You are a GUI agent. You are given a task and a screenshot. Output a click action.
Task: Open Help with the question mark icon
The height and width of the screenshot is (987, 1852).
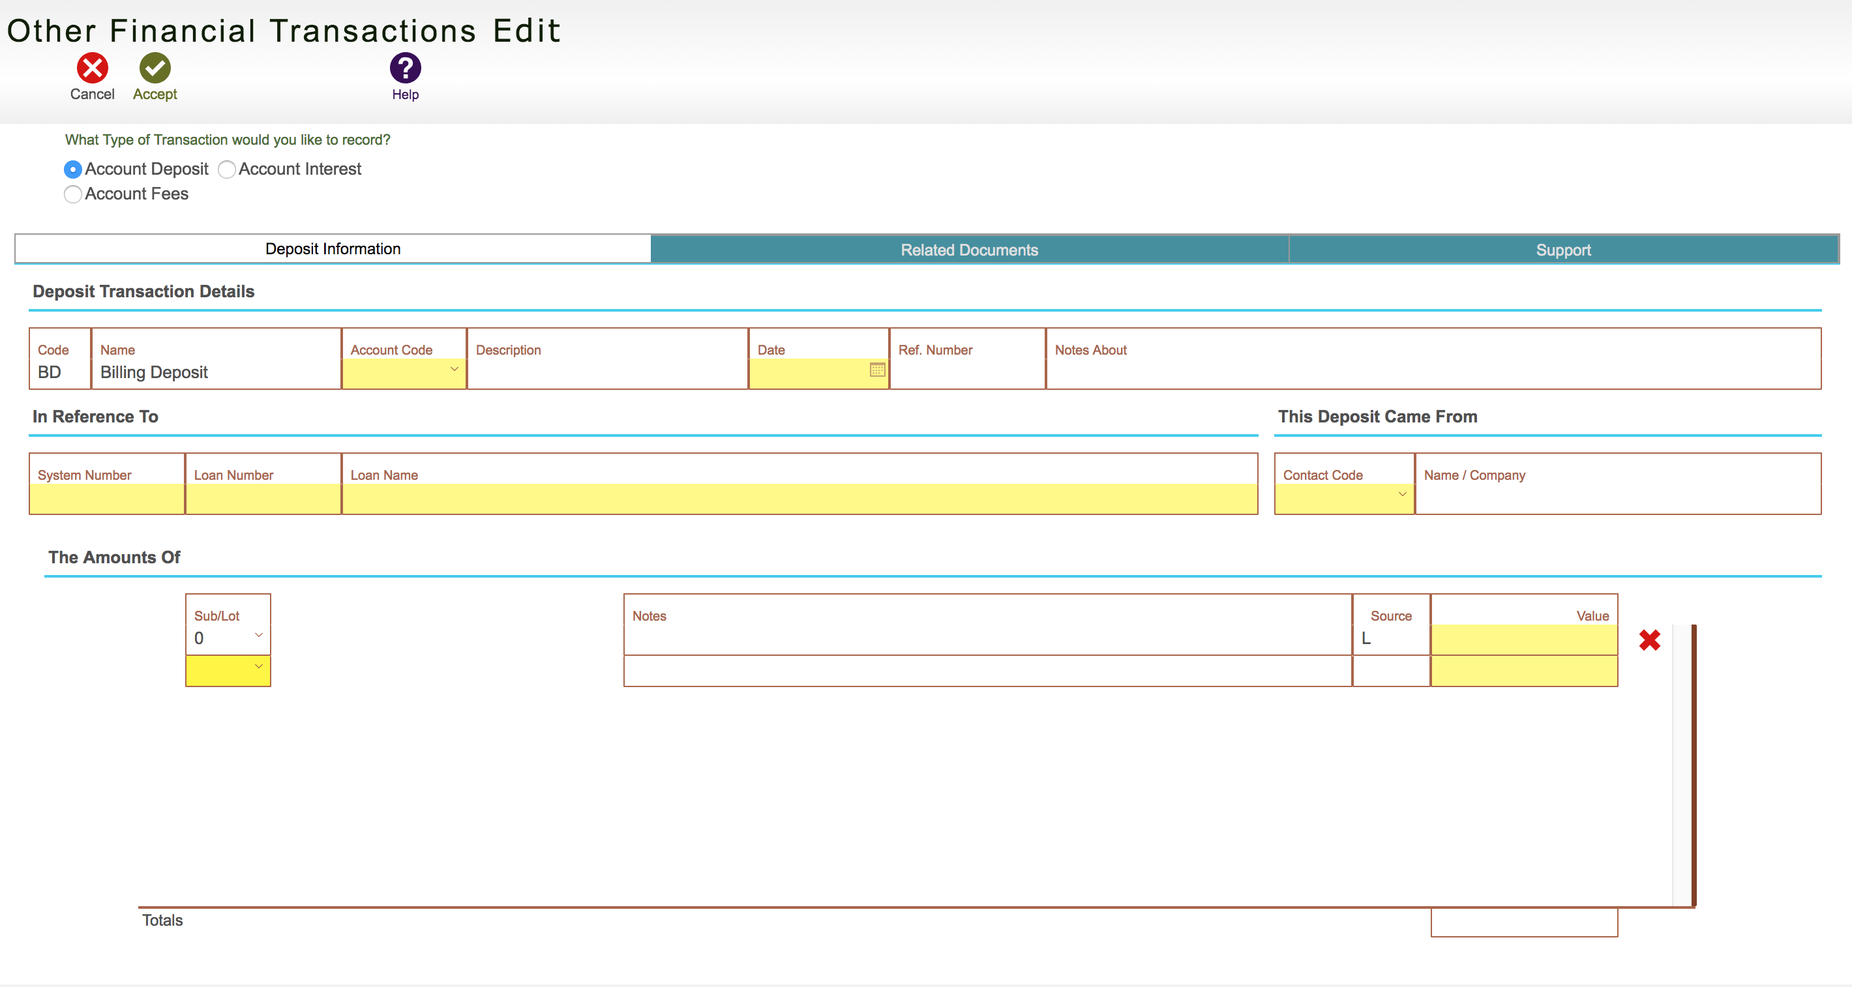405,68
